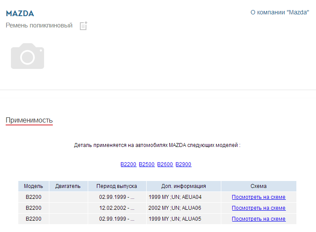Image resolution: width=316 pixels, height=232 pixels.
Task: Select the 2002 MY ;UN; ALUA06 table cell
Action: point(175,208)
